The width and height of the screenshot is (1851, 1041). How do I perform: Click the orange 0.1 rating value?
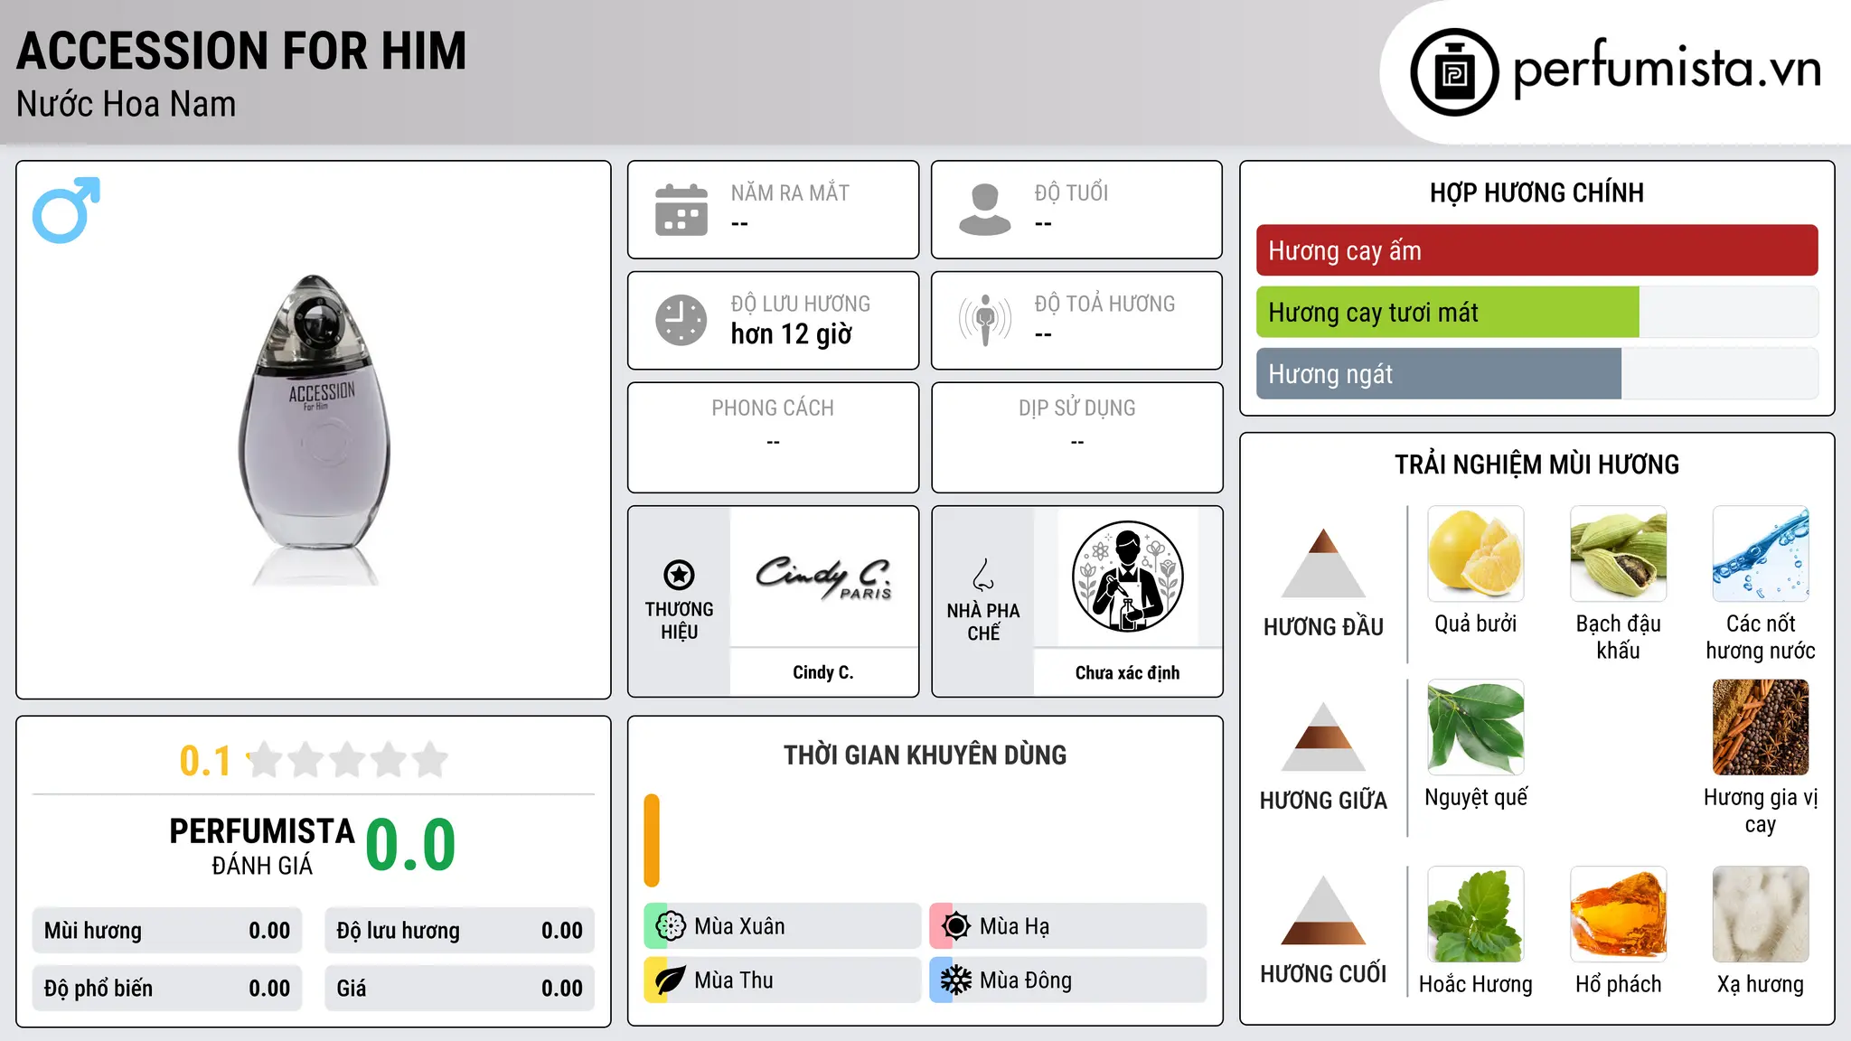(205, 761)
